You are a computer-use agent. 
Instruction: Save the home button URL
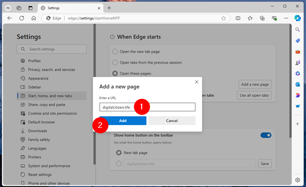point(264,164)
